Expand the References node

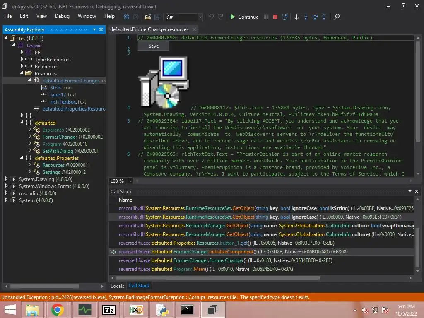[x=22, y=66]
